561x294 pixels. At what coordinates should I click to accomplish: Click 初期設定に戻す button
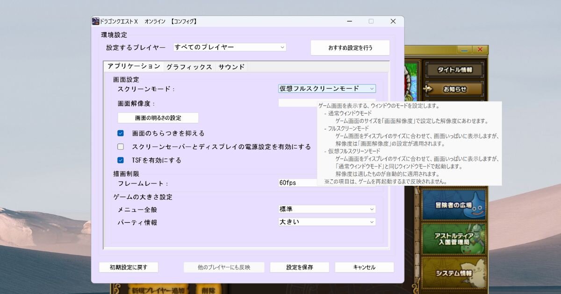pyautogui.click(x=129, y=267)
